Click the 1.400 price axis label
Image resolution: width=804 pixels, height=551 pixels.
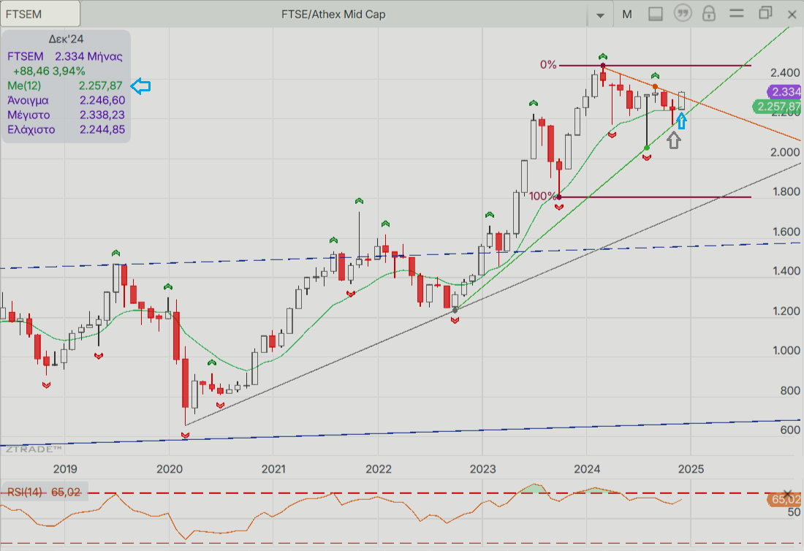coord(786,271)
